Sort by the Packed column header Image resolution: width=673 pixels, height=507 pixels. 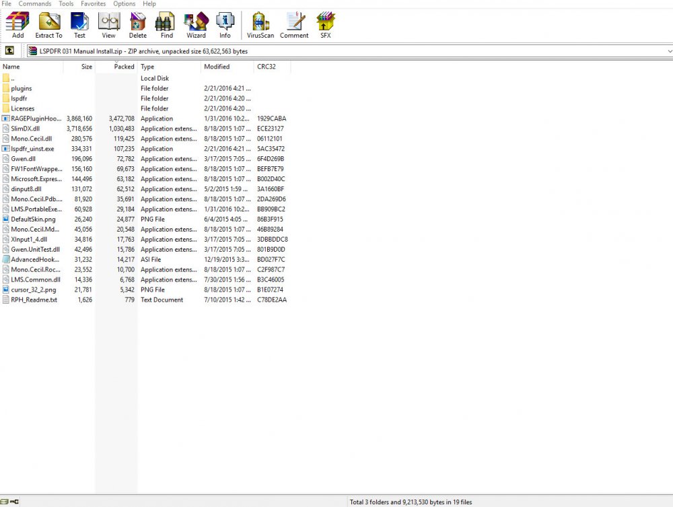click(116, 67)
